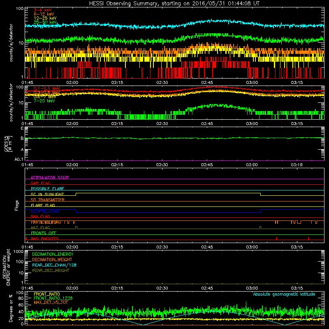Select the SC_IN_SUNLIGHT flag label
Viewport: 329px width, 329px height.
(x=47, y=194)
